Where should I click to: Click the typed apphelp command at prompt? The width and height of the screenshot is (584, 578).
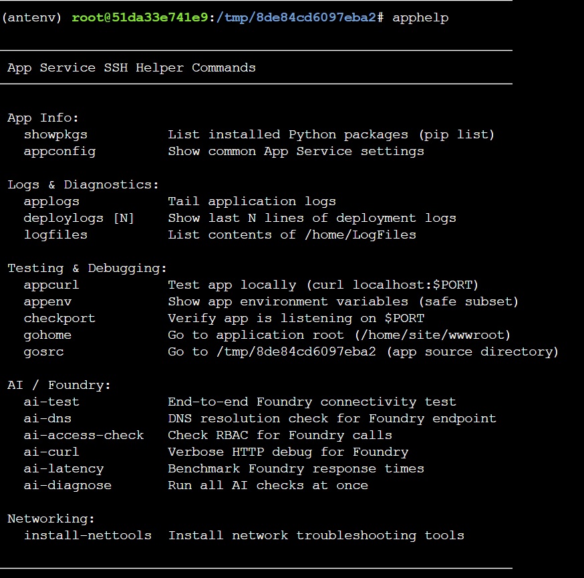click(x=420, y=18)
